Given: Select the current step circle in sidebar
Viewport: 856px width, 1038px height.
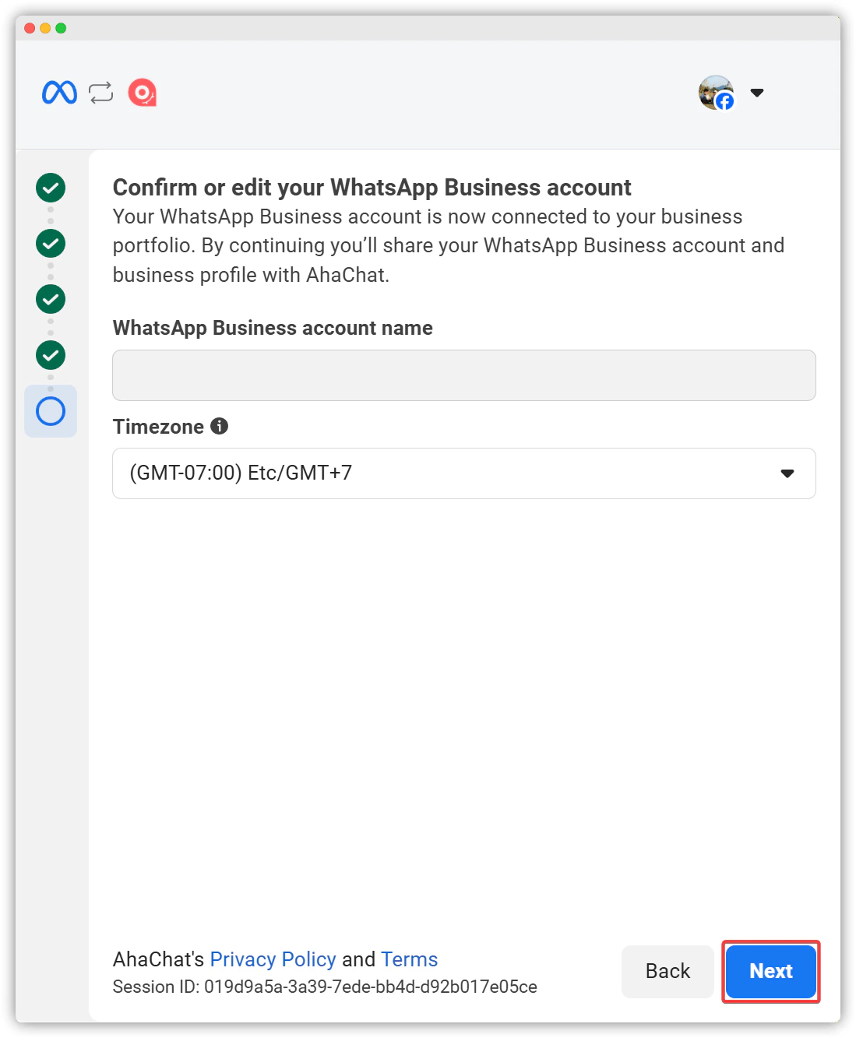Looking at the screenshot, I should pyautogui.click(x=51, y=411).
